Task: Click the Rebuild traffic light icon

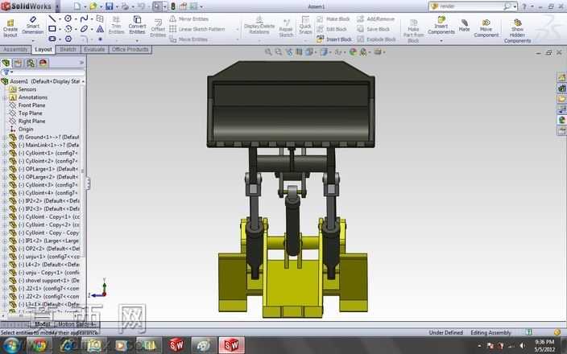Action: pyautogui.click(x=173, y=6)
